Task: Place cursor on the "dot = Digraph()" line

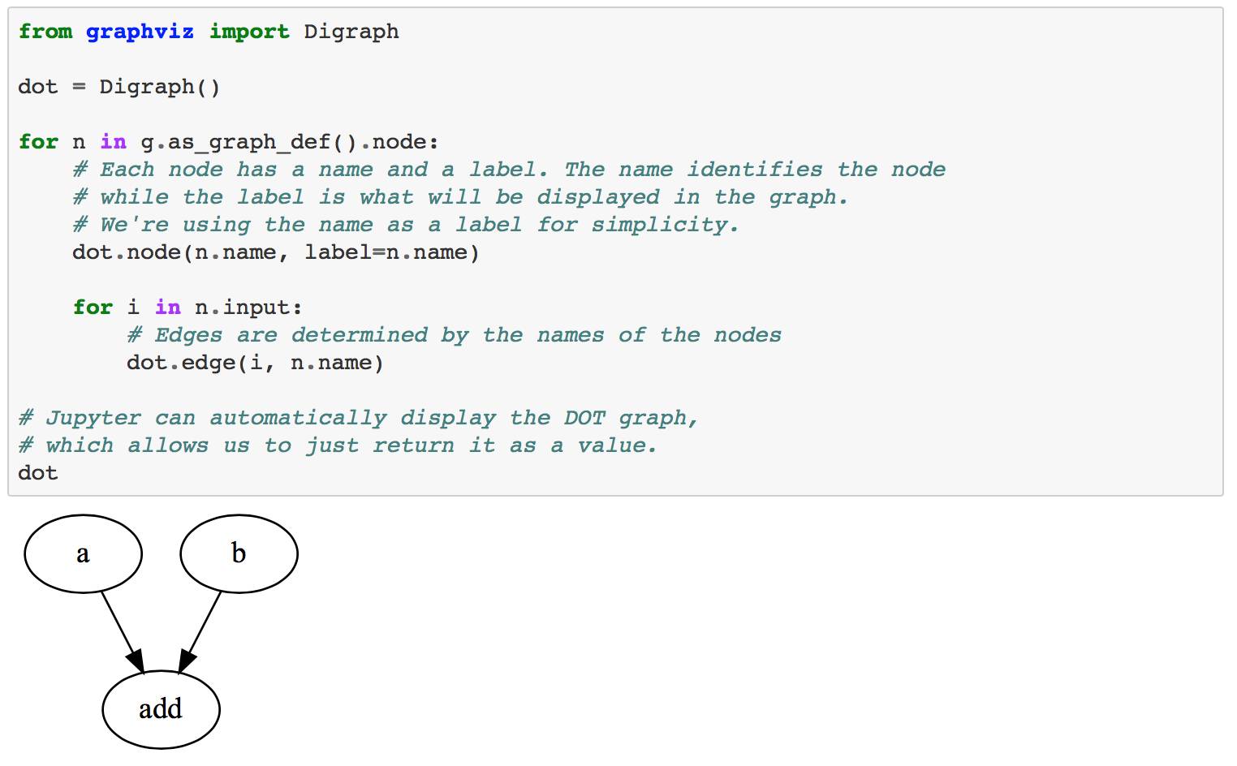Action: coord(119,87)
